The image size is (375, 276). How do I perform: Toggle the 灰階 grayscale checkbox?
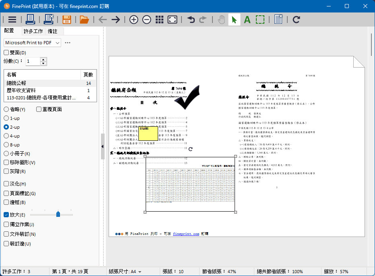pos(6,172)
